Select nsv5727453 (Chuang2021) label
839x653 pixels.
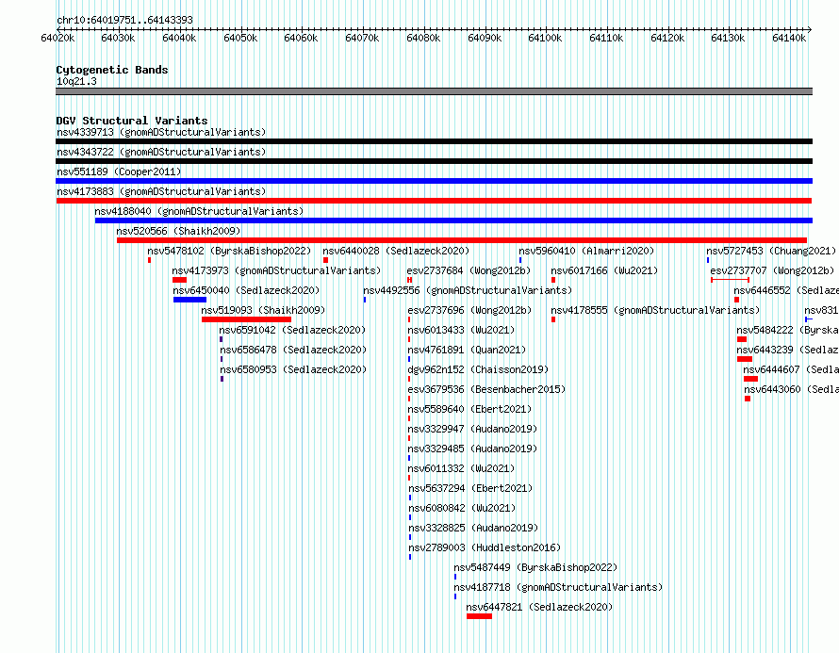(x=771, y=251)
